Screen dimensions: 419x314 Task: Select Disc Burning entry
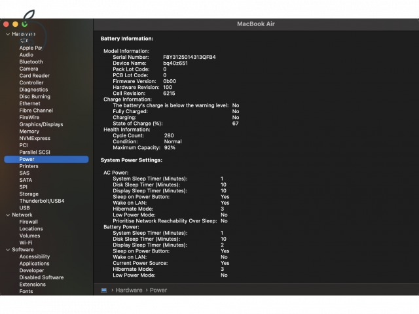35,96
